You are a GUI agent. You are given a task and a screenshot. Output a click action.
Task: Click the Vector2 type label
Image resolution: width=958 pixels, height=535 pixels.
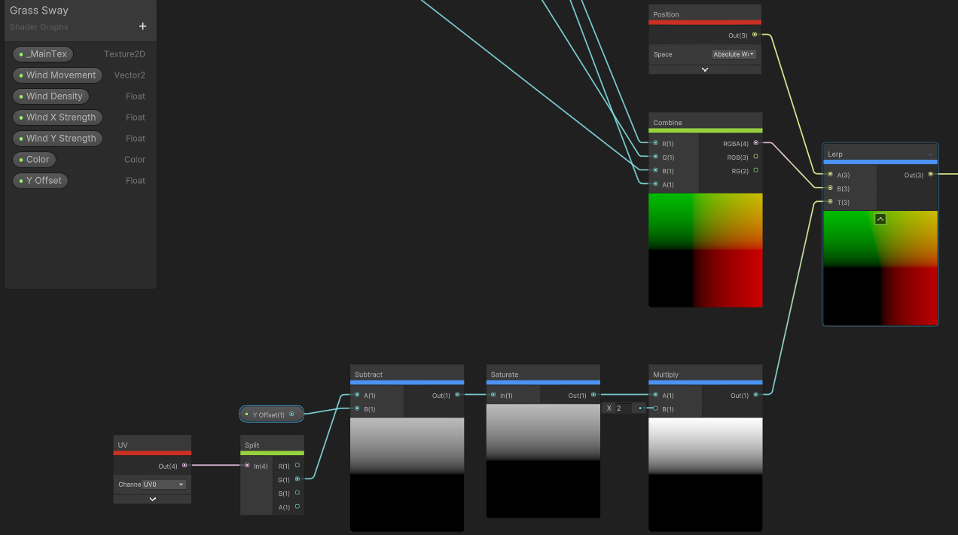(x=130, y=75)
